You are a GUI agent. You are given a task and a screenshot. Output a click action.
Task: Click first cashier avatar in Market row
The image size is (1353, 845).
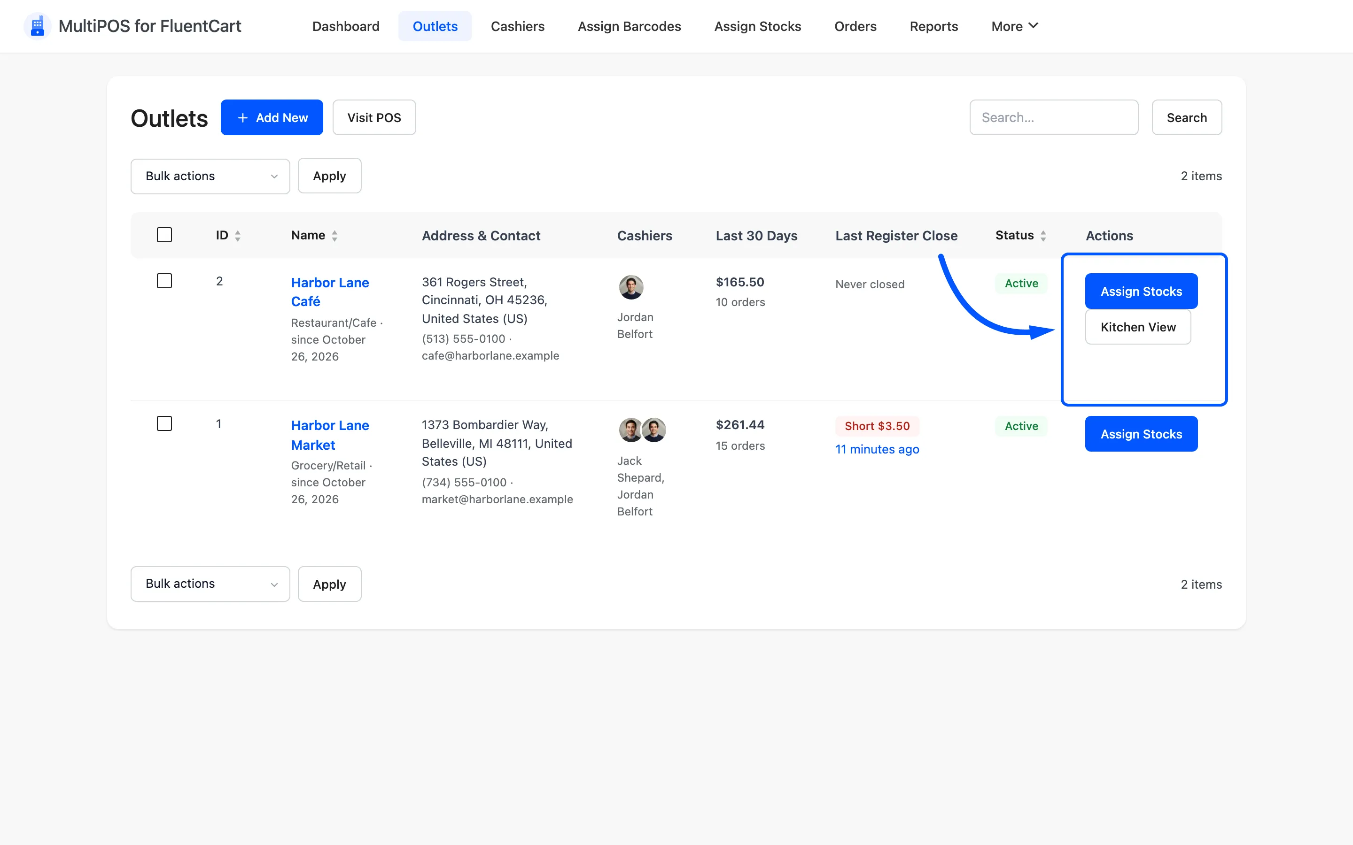coord(630,430)
